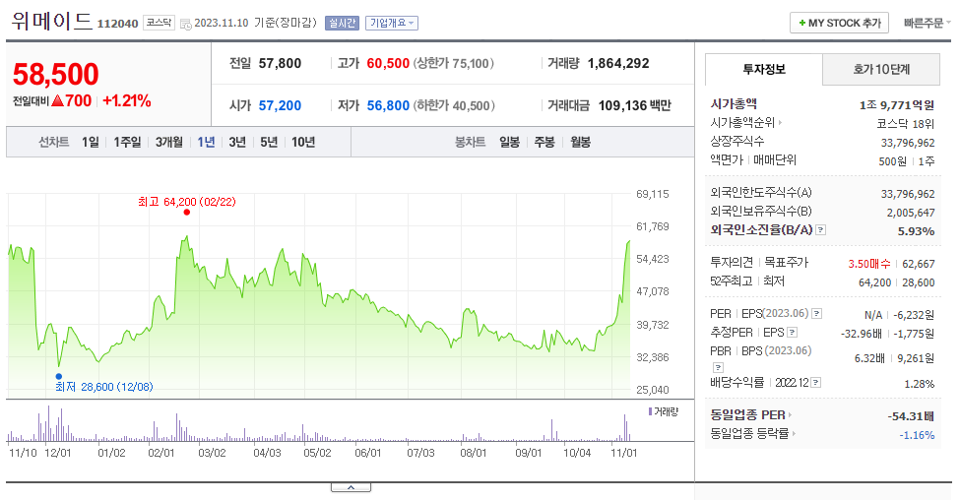Click 동일업종 PER value -54.31배

(911, 416)
